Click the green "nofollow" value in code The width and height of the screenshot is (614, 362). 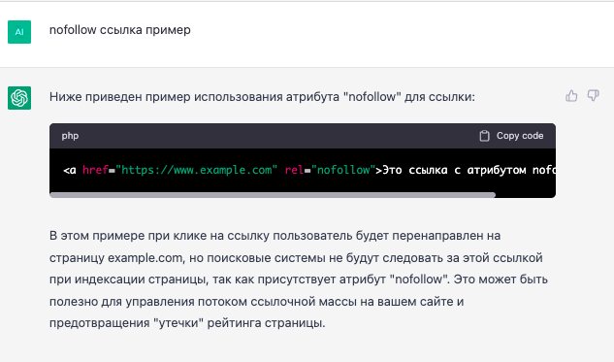(343, 170)
